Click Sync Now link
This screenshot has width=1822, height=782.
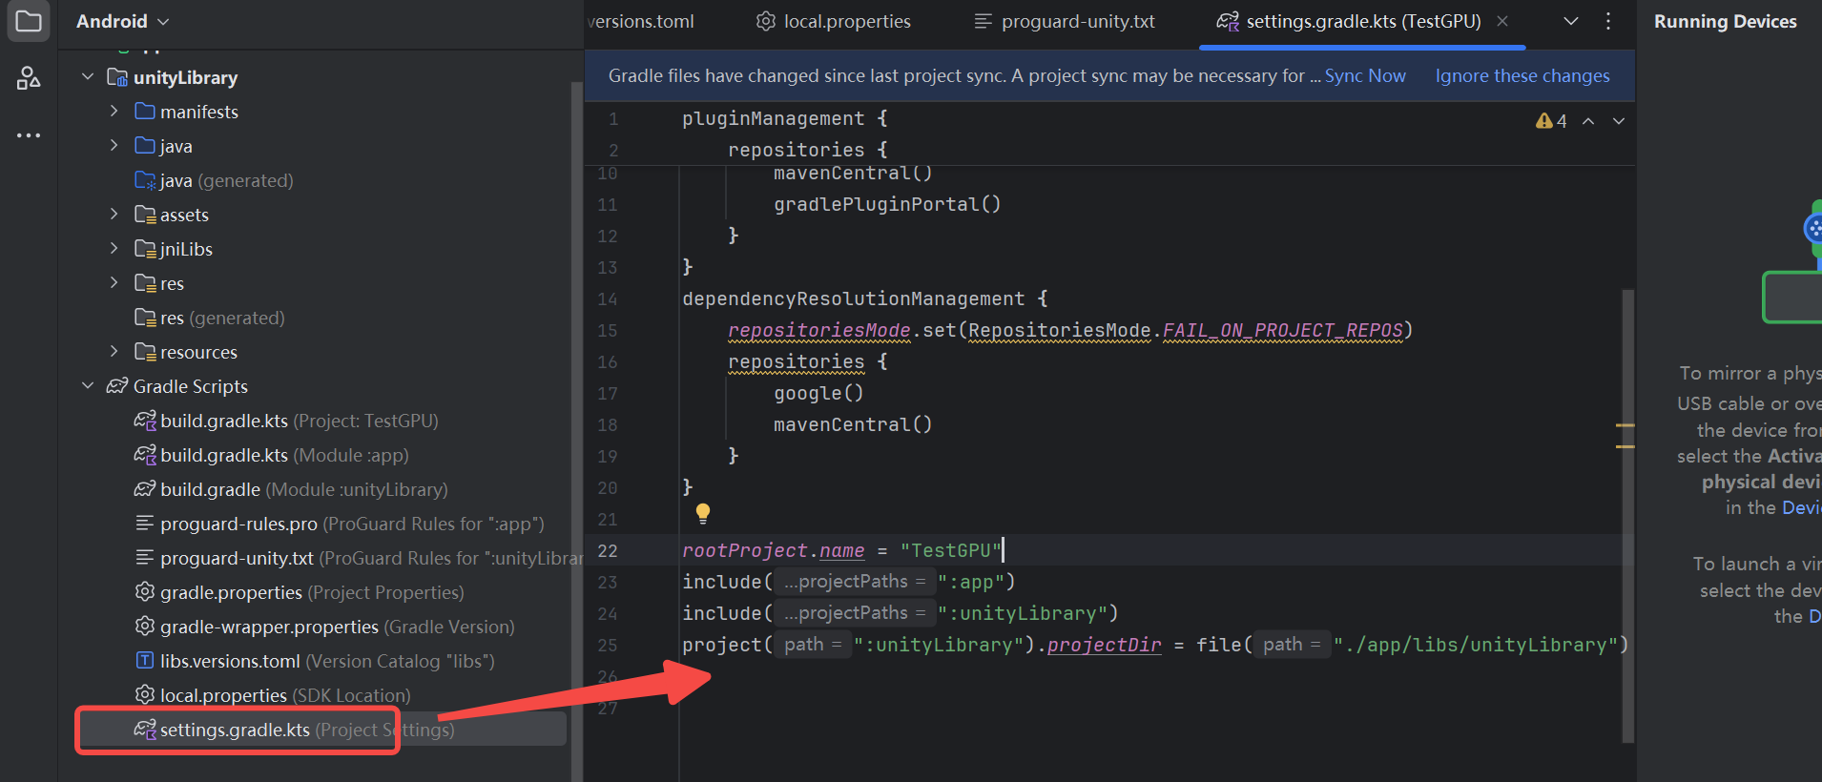[x=1365, y=75]
